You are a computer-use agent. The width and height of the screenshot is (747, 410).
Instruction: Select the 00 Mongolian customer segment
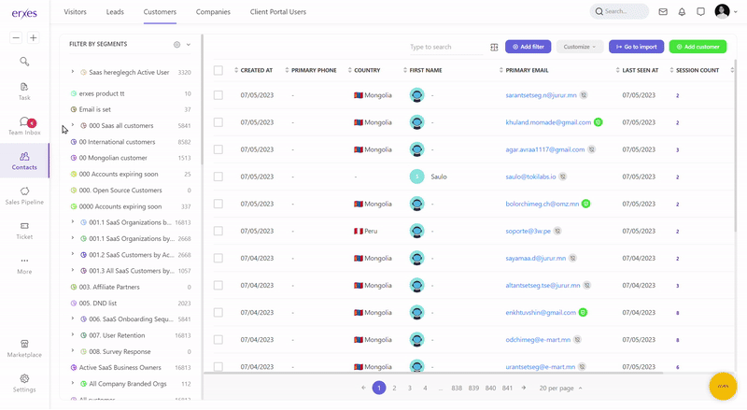click(113, 158)
